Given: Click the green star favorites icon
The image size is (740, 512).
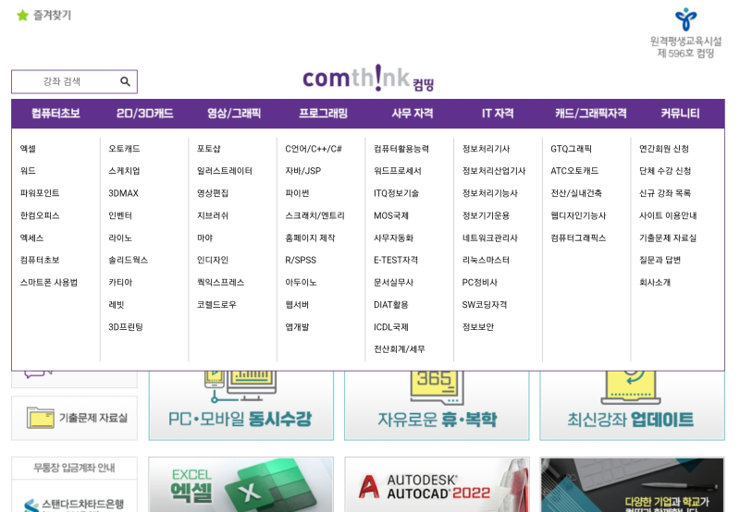Looking at the screenshot, I should tap(22, 16).
